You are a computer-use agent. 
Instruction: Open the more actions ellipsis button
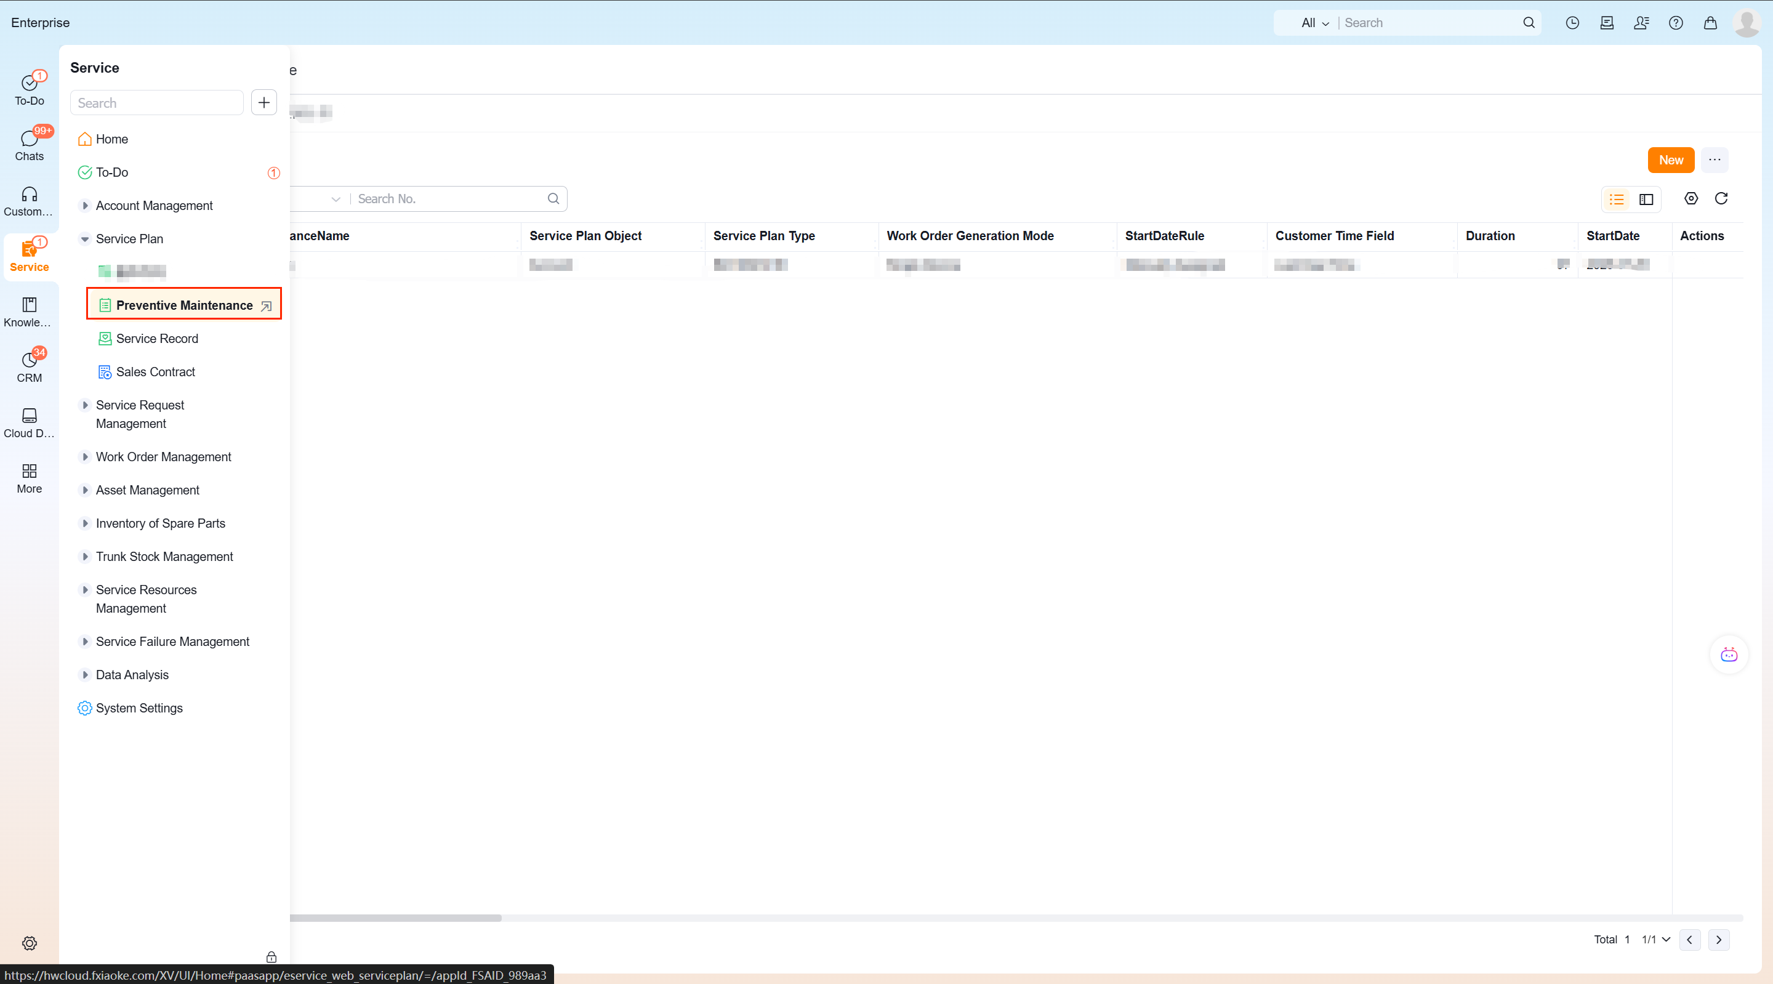click(1715, 159)
